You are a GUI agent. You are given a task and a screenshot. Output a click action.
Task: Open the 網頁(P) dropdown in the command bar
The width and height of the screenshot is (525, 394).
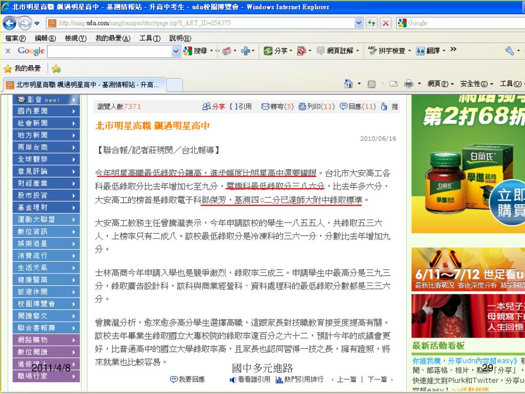(x=440, y=84)
